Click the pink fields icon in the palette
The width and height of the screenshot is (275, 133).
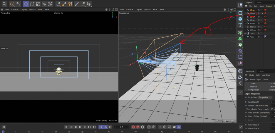point(240,63)
